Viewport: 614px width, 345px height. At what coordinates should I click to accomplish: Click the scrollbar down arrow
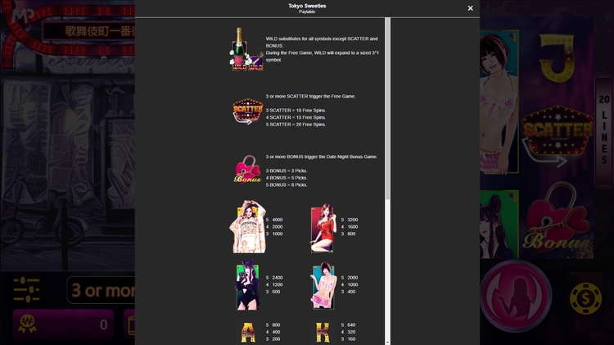click(388, 342)
